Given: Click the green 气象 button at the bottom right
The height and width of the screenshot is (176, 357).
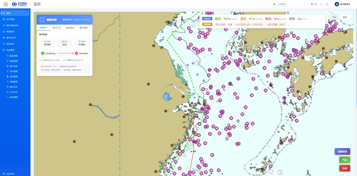Looking at the screenshot, I should [345, 160].
